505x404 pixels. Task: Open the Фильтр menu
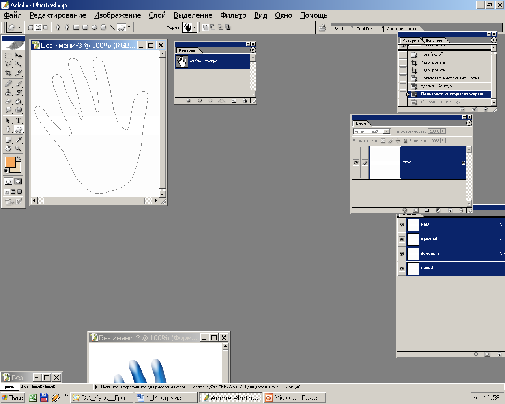click(233, 15)
